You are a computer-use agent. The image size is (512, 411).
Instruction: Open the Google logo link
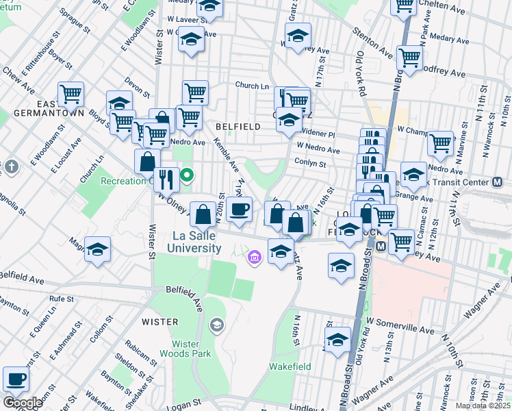pos(23,403)
